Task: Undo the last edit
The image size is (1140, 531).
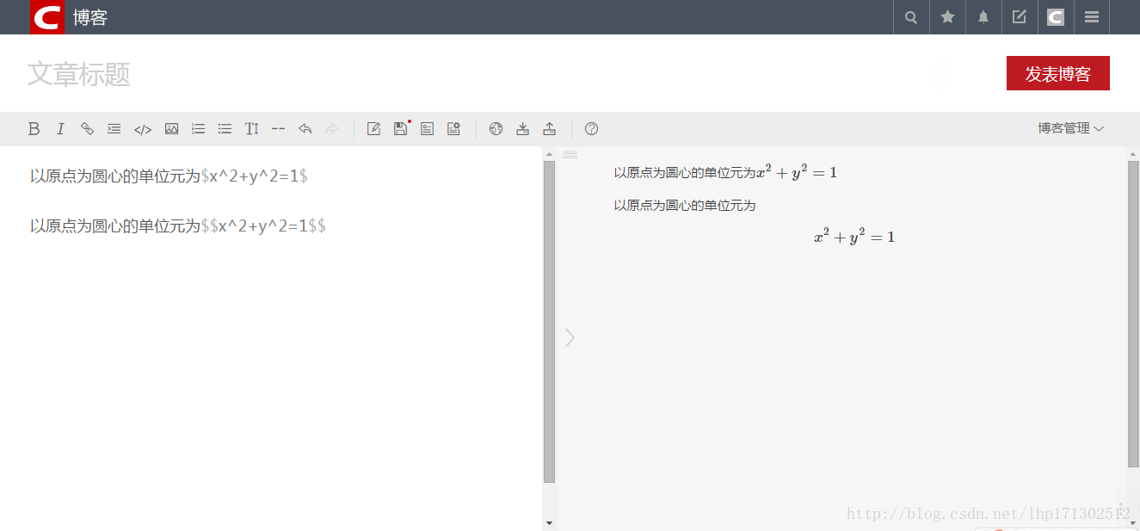Action: click(x=305, y=129)
